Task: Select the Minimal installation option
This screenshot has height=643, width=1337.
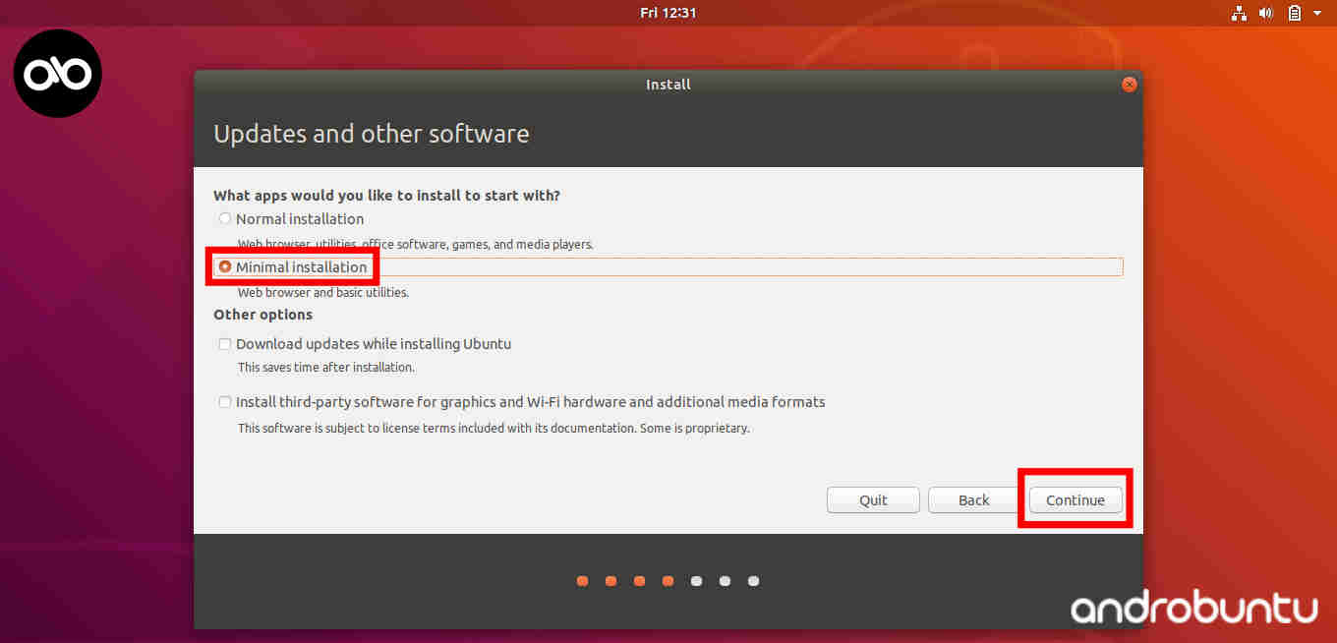Action: click(225, 265)
